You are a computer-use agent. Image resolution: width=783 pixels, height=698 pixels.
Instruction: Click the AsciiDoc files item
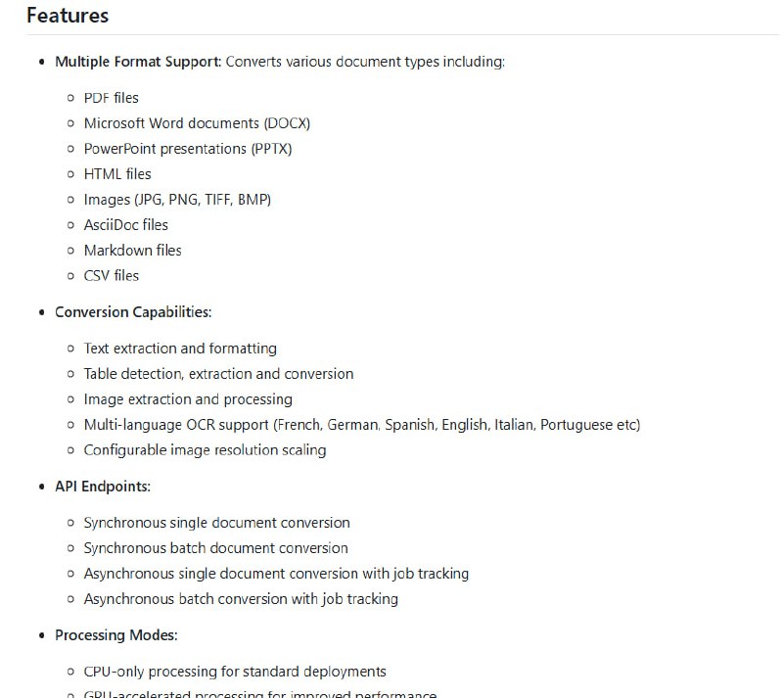(x=126, y=225)
